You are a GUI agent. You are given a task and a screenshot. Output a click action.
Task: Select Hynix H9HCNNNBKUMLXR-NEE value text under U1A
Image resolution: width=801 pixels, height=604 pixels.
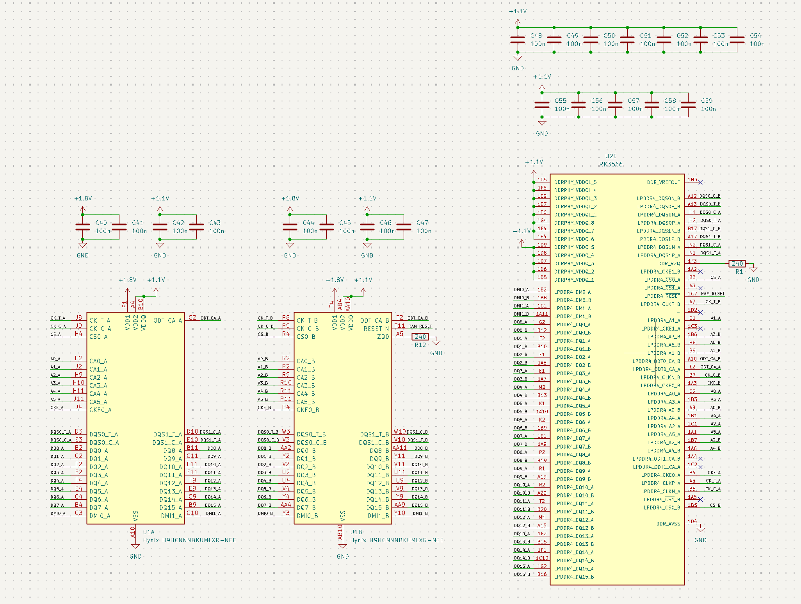pyautogui.click(x=189, y=540)
